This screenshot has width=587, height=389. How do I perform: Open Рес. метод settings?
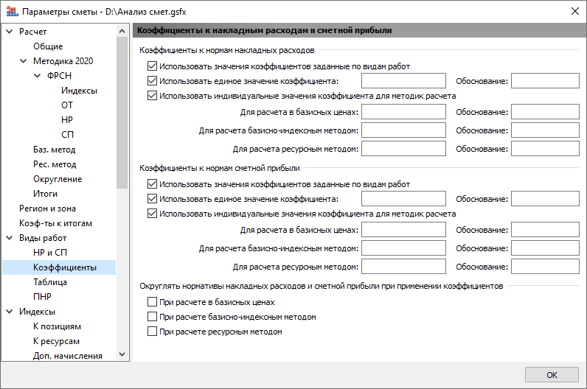click(55, 164)
